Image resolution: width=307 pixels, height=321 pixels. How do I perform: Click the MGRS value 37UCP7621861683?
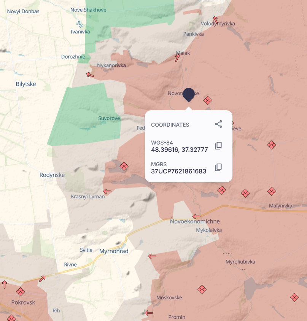click(x=178, y=172)
